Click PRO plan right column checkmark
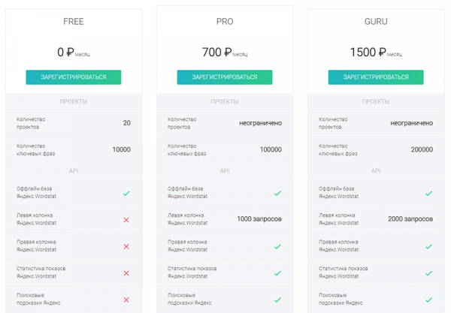 tap(277, 247)
